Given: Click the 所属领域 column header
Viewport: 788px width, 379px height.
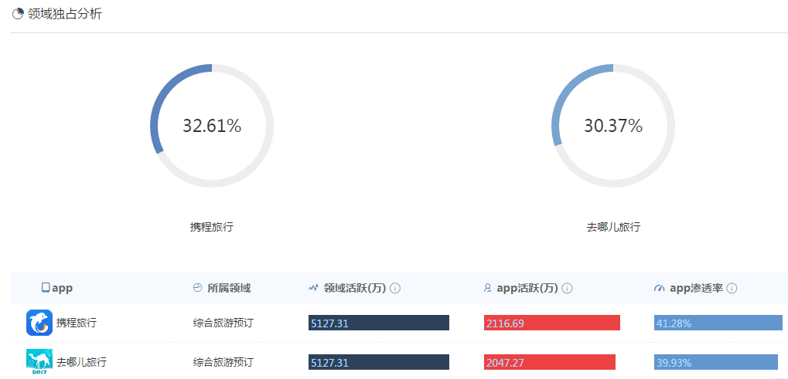Looking at the screenshot, I should click(x=229, y=288).
